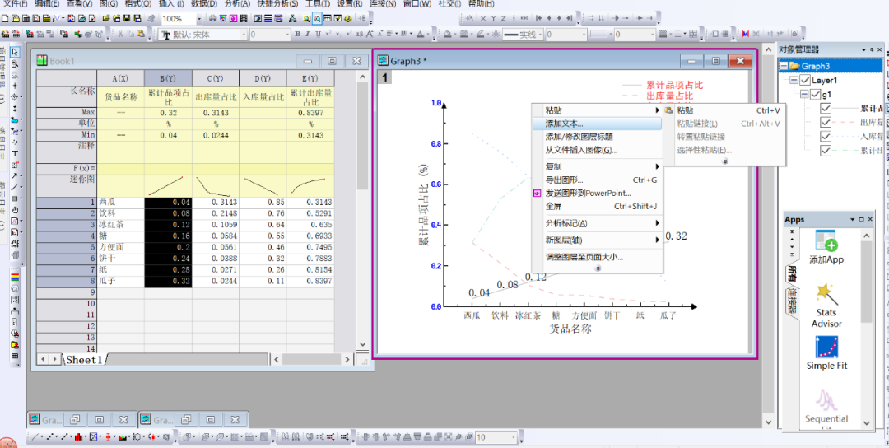Select the Y column designation icon
889x448 pixels.
point(493,19)
